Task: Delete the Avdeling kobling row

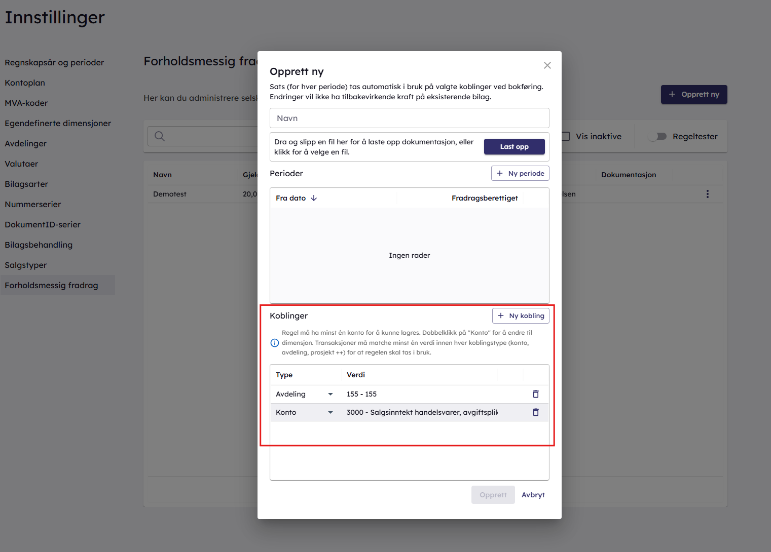Action: point(535,394)
